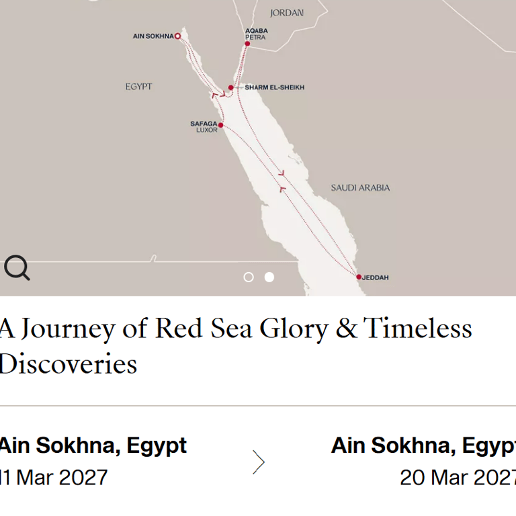Click the AQABA PETRA map label

click(257, 34)
